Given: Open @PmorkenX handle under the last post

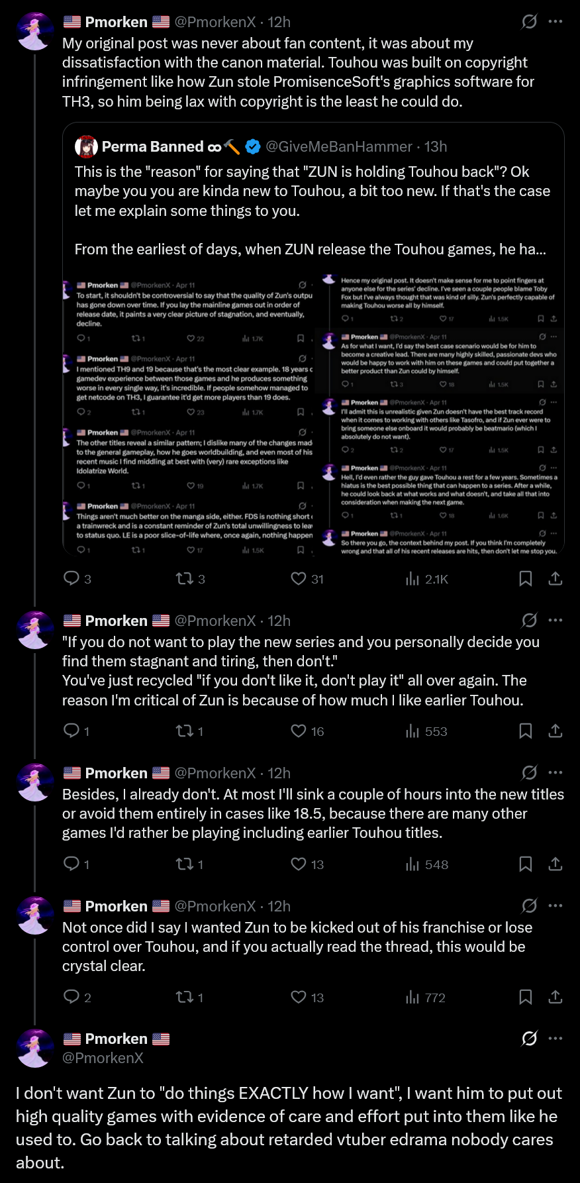Looking at the screenshot, I should click(103, 1058).
